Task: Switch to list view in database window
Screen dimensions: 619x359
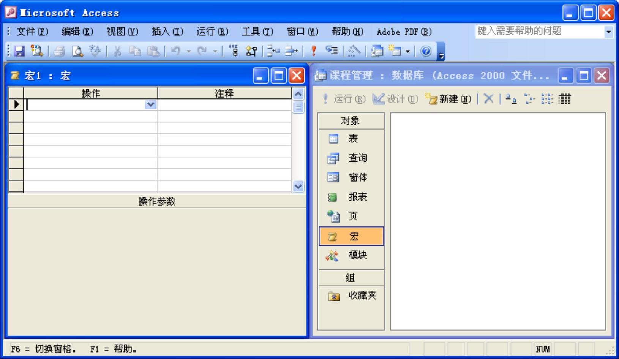Action: click(547, 99)
